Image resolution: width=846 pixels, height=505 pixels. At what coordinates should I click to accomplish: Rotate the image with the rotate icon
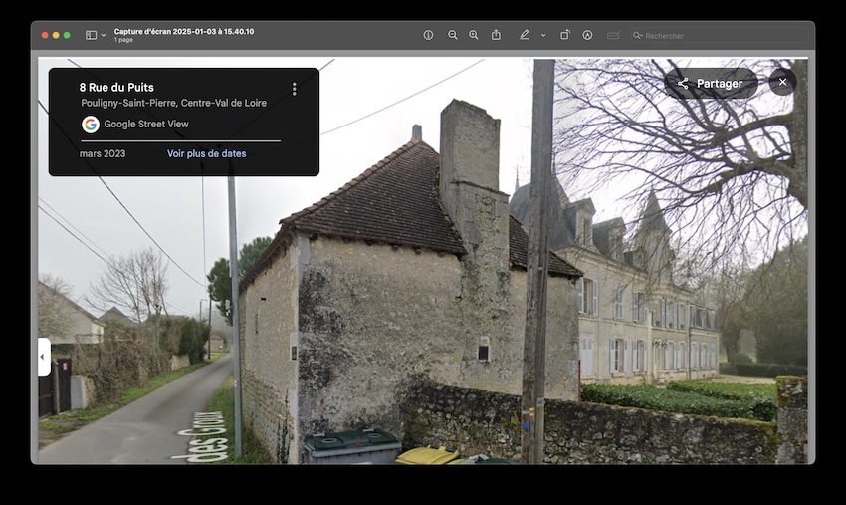pyautogui.click(x=564, y=35)
